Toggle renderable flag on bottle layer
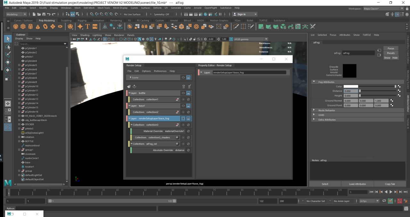Screen dimensions: 410x217 coord(189,93)
